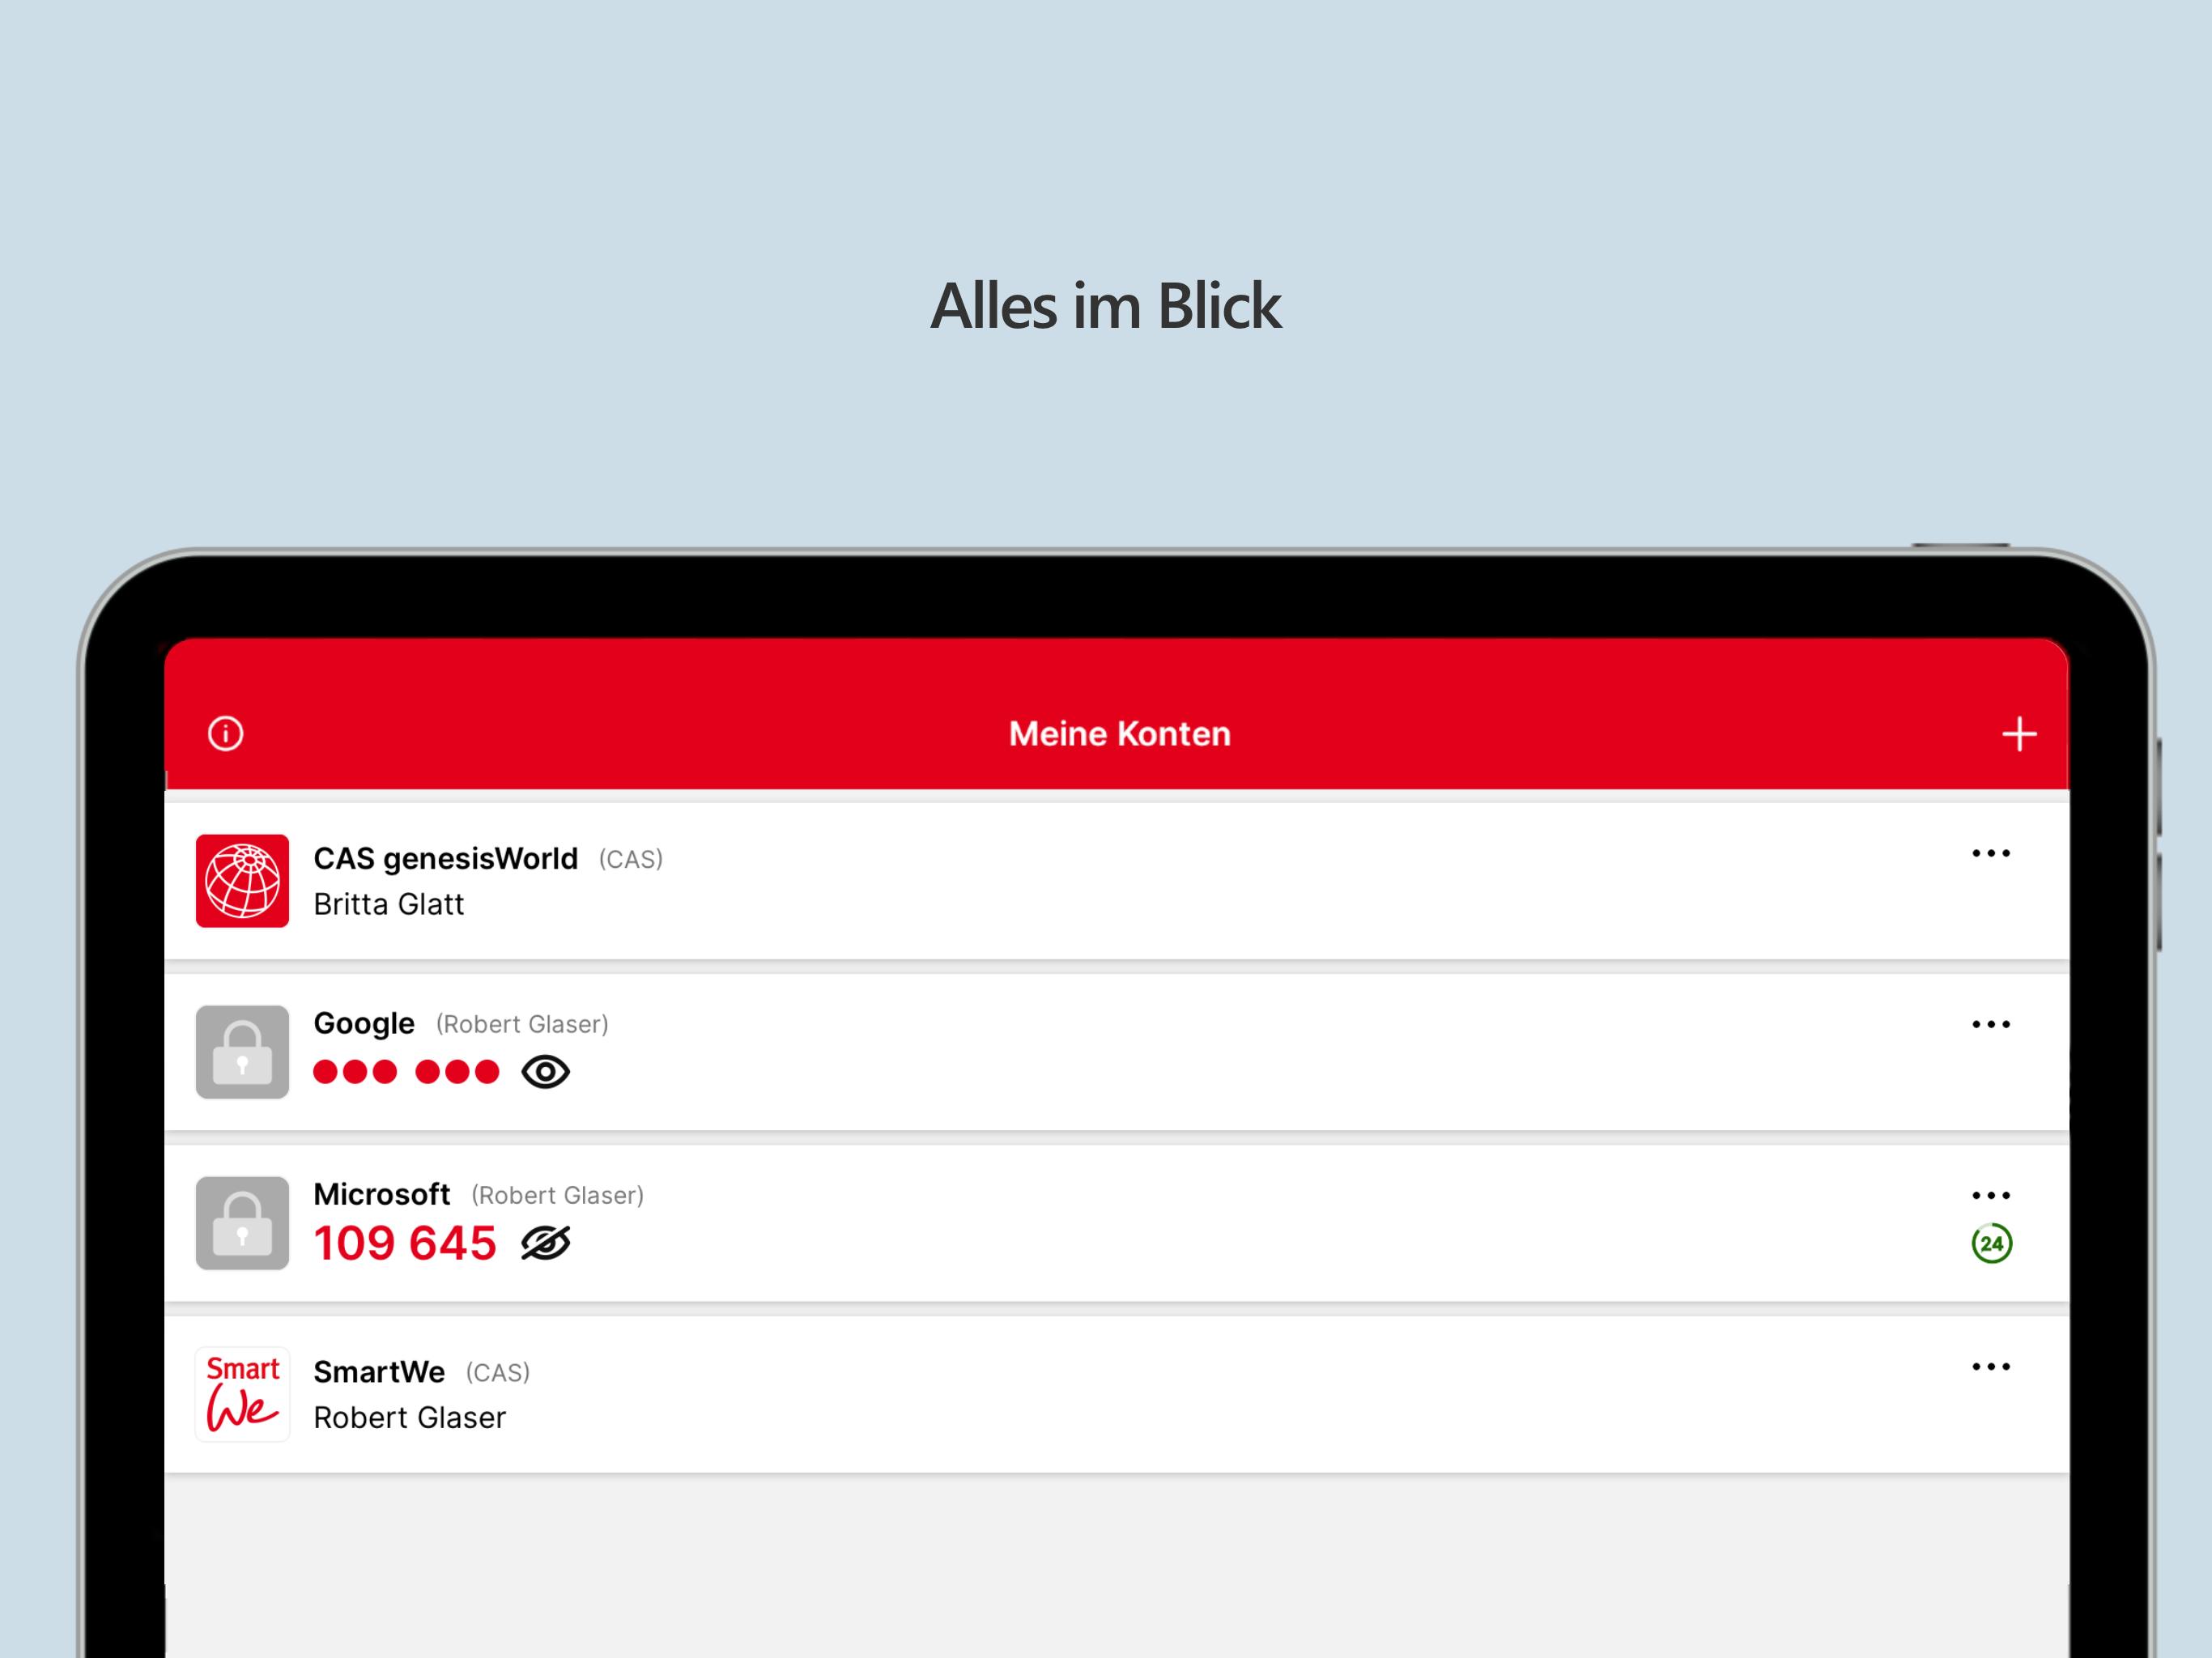Select the CAS genesisWorld account title
Screen dimensions: 2212x1658
coord(446,858)
